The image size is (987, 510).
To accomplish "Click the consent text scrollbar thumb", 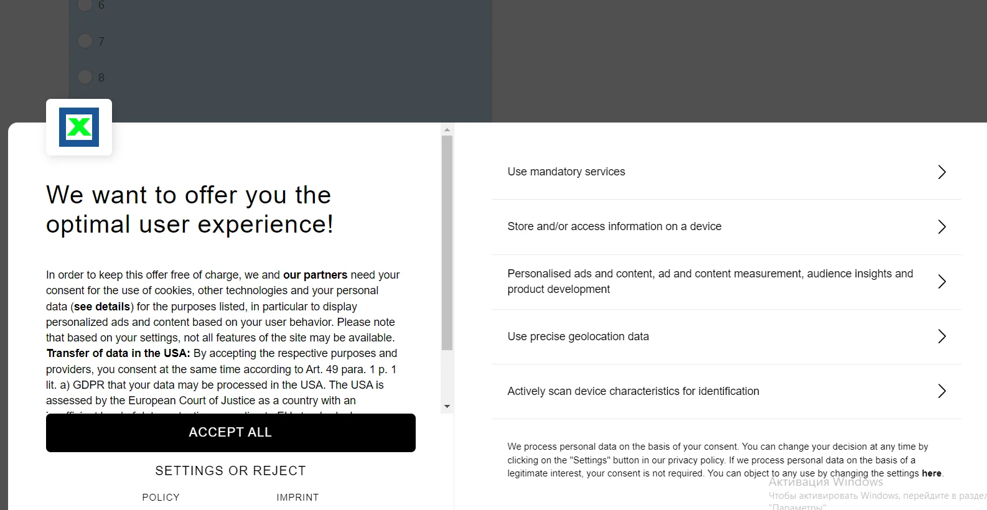I will point(447,243).
